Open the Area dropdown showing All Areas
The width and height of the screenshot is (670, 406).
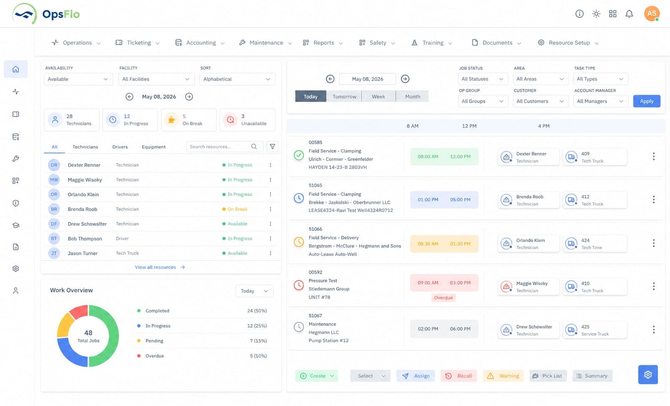click(x=541, y=79)
